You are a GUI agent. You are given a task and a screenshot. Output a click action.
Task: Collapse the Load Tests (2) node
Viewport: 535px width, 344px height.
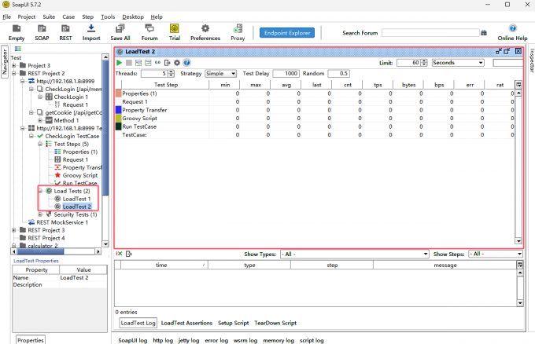pos(40,191)
